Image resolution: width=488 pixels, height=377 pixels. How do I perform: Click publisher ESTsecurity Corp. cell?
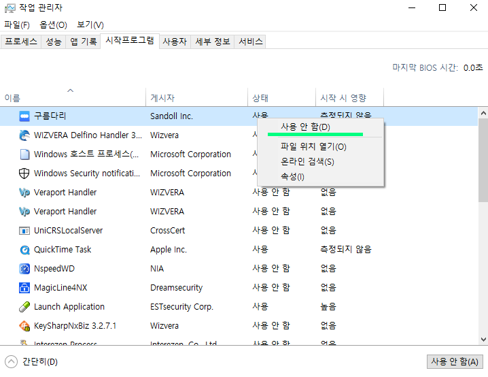tap(181, 307)
